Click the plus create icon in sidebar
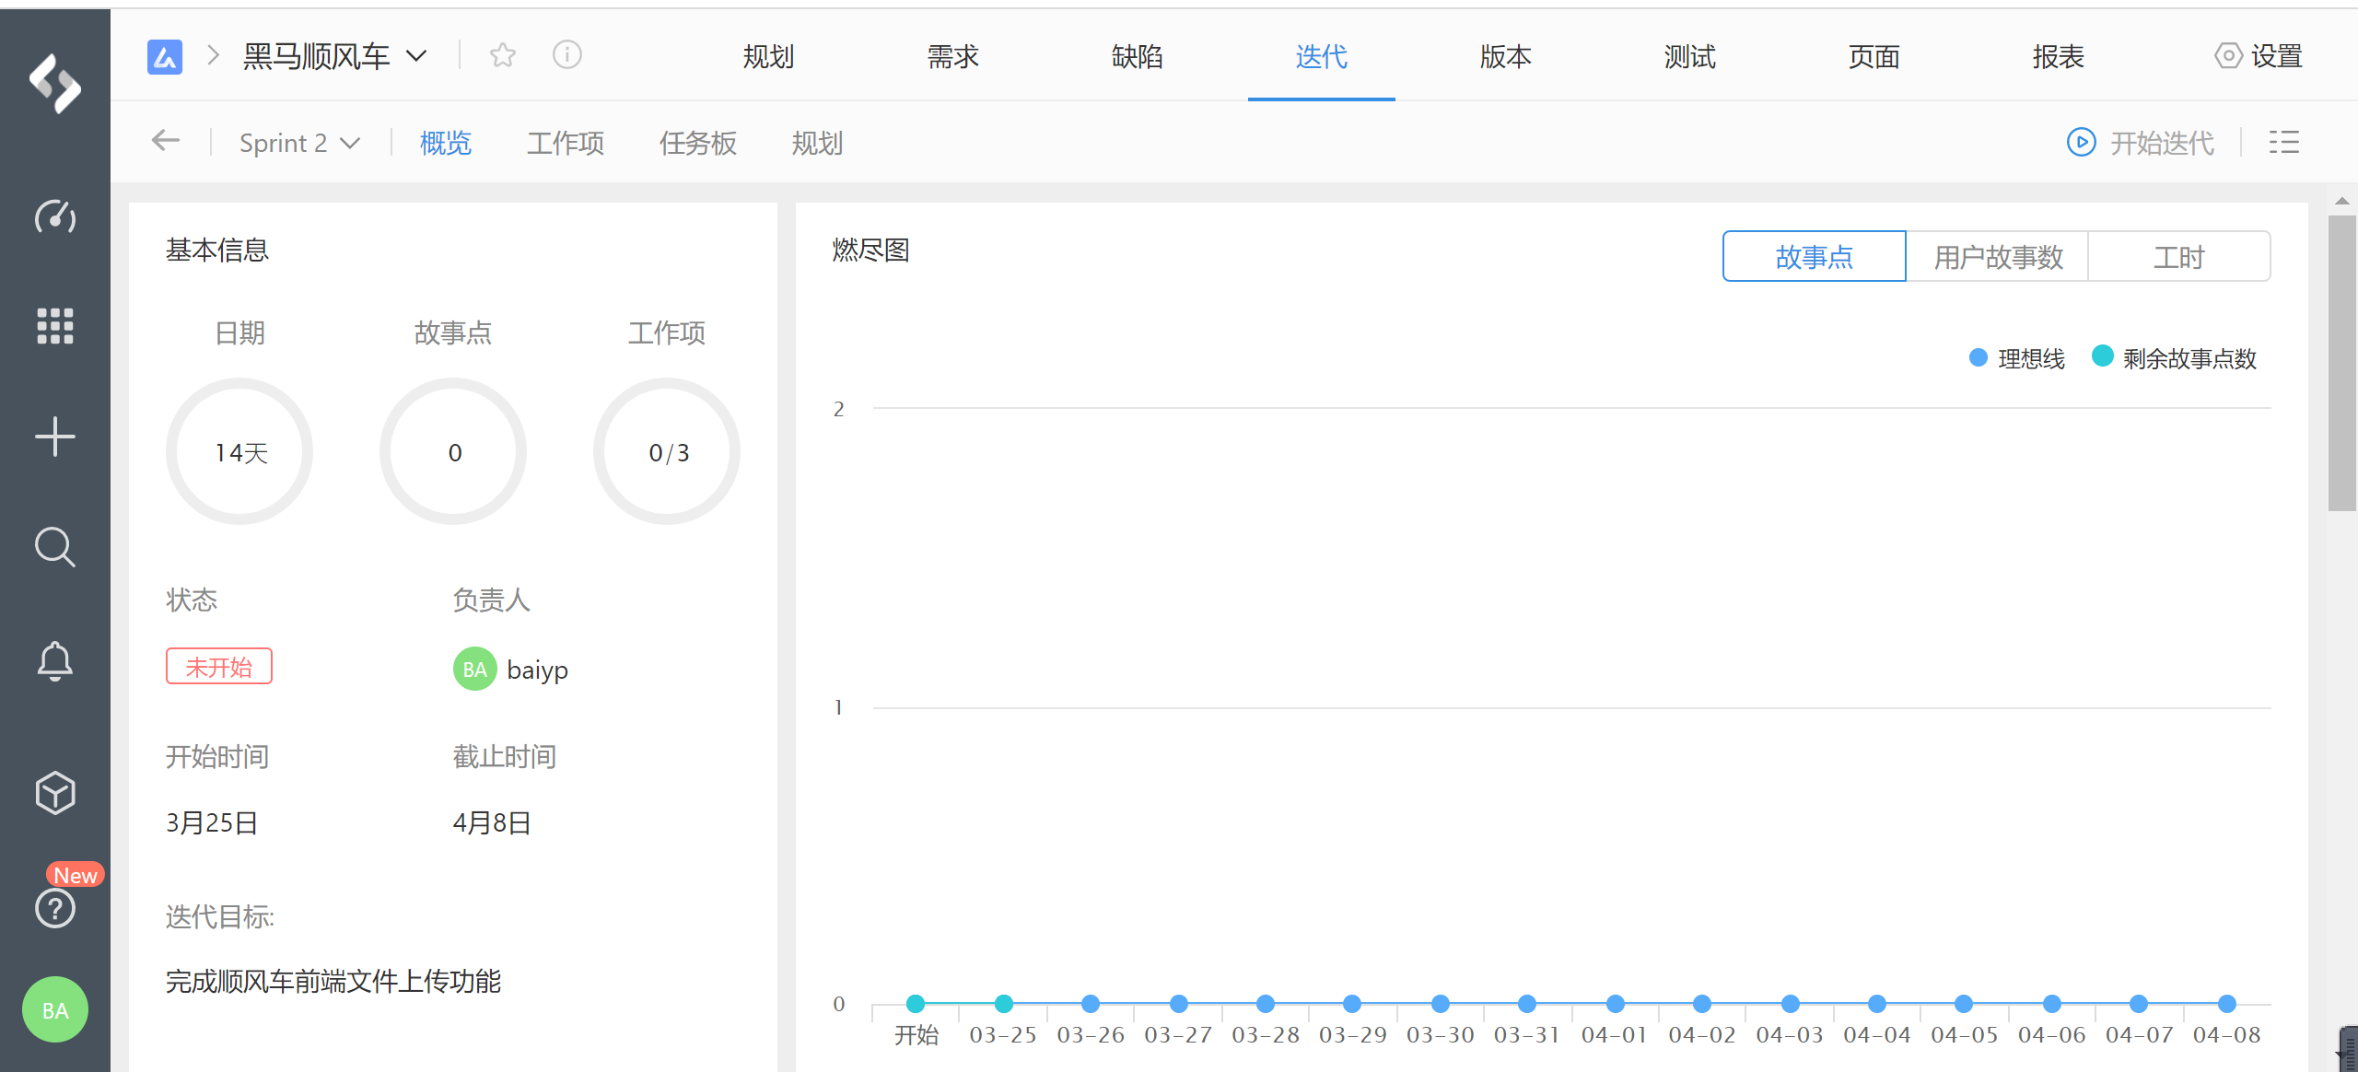The image size is (2358, 1072). [55, 437]
